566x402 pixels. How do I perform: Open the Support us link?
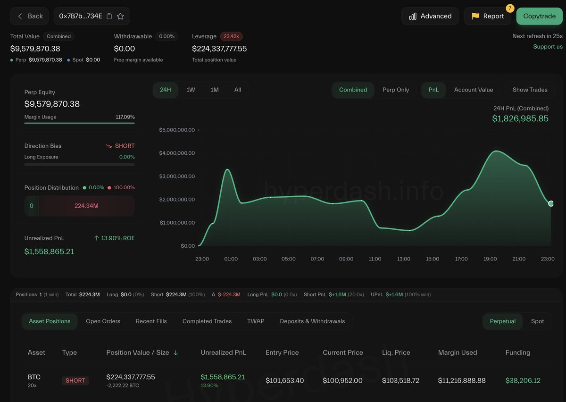pos(547,47)
